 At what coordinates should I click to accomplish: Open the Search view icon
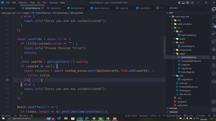[214, 17]
